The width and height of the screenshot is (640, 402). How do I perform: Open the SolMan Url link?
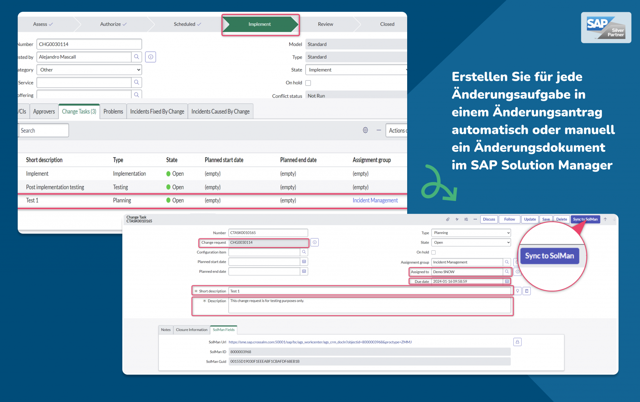point(320,342)
